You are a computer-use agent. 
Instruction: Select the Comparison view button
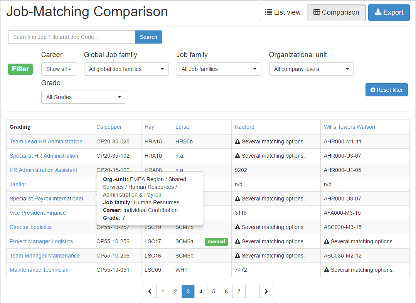click(336, 12)
